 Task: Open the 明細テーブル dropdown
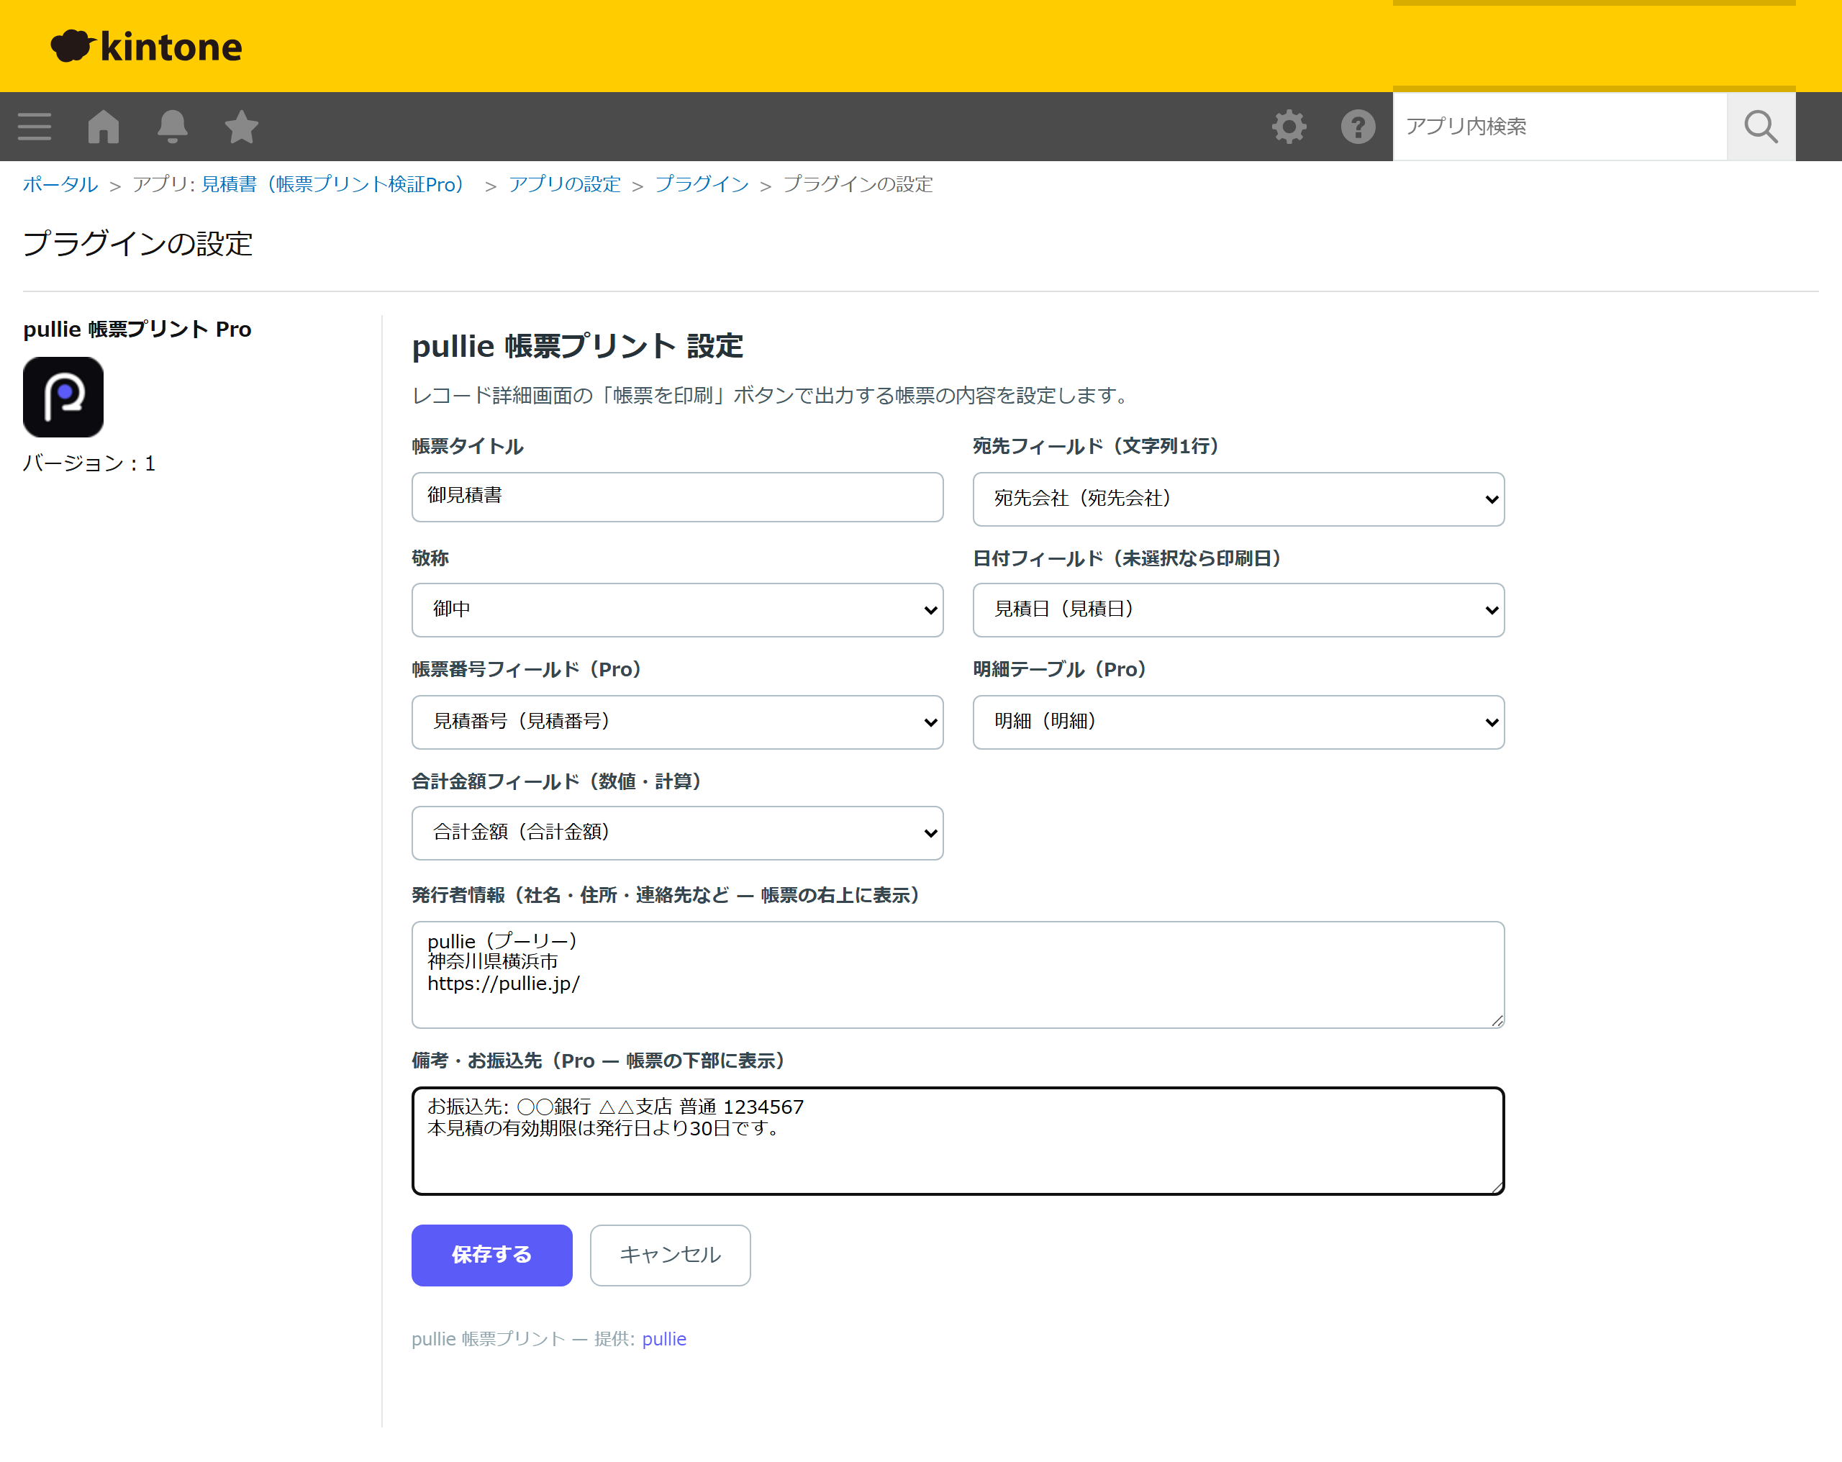[x=1238, y=722]
